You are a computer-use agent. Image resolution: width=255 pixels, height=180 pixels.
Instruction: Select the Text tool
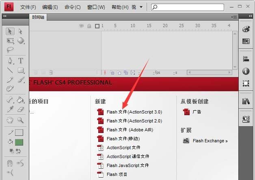tap(21, 61)
